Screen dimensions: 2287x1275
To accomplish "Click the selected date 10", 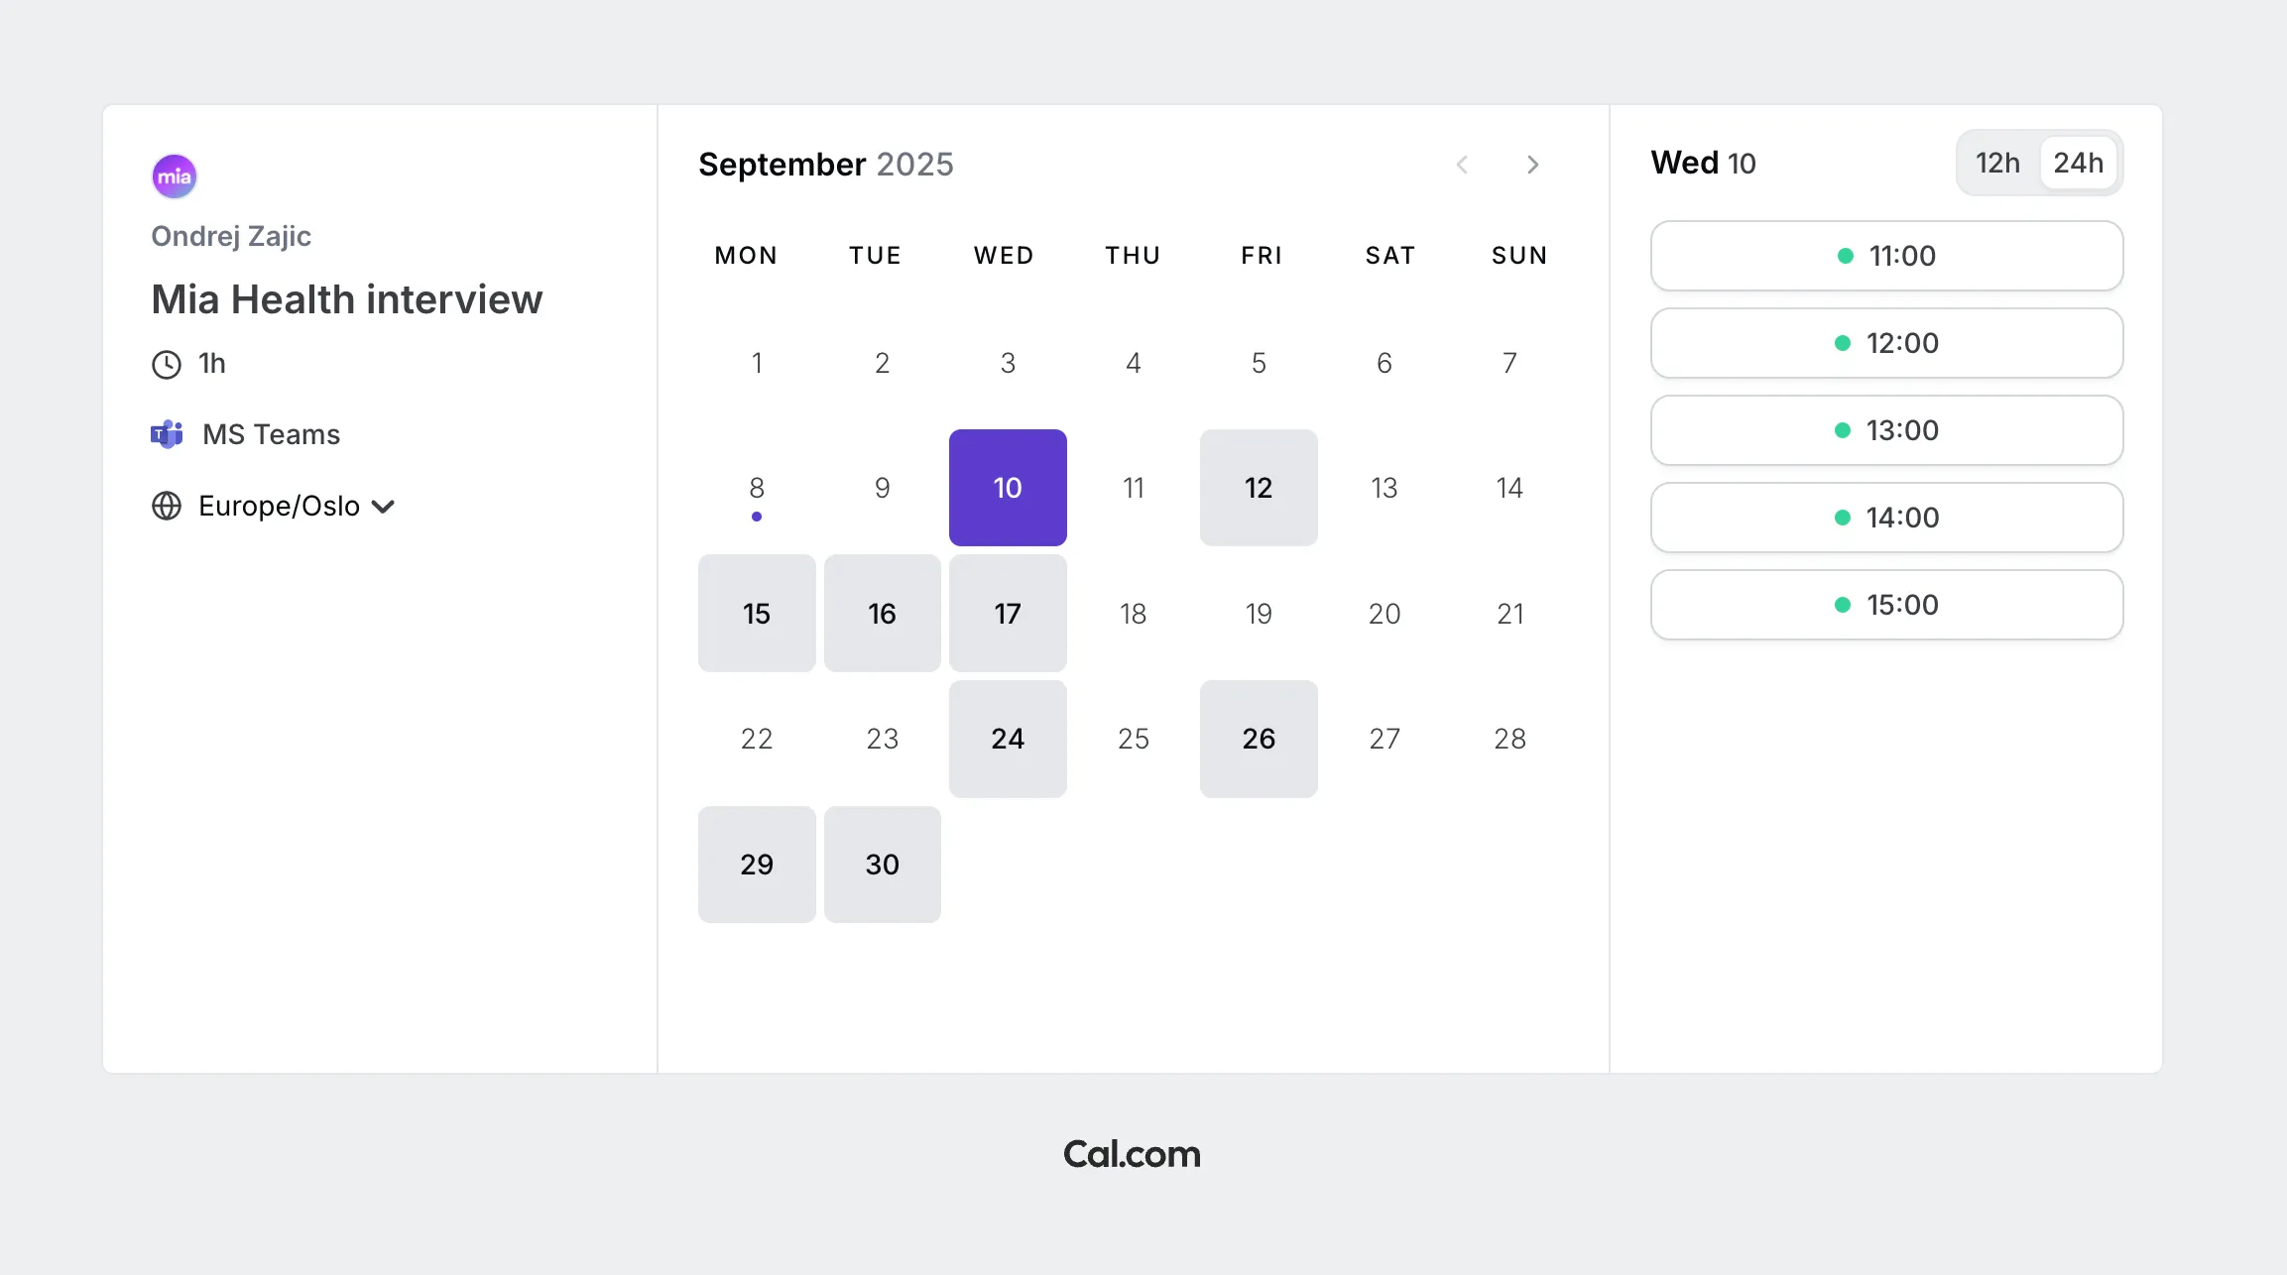I will [x=1008, y=488].
